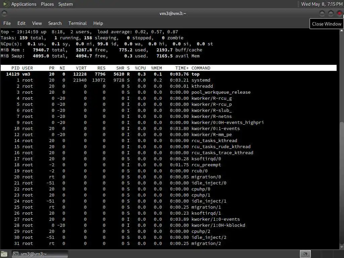
Task: Click the show desktop icon in bottom panel
Action: click(4, 254)
